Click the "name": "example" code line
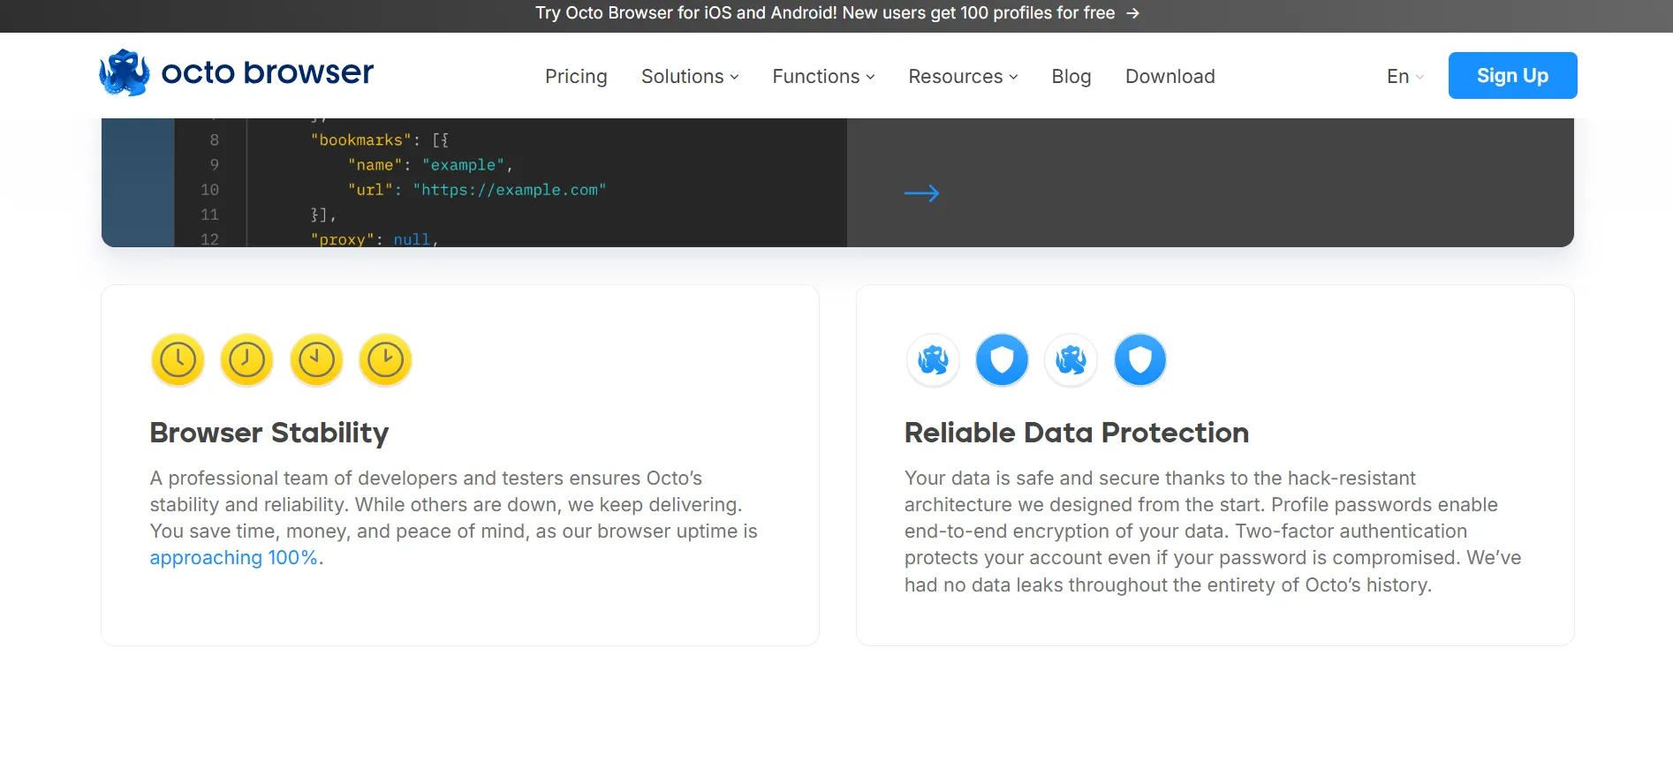 pos(430,165)
